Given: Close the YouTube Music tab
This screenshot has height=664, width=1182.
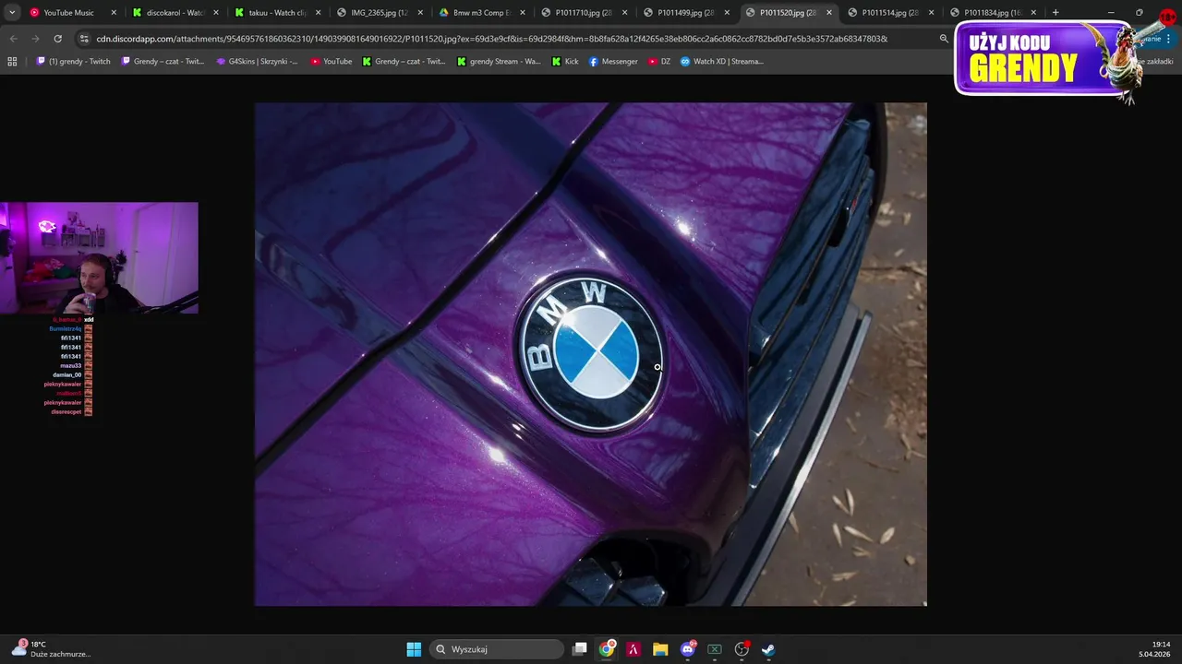Looking at the screenshot, I should [x=114, y=13].
